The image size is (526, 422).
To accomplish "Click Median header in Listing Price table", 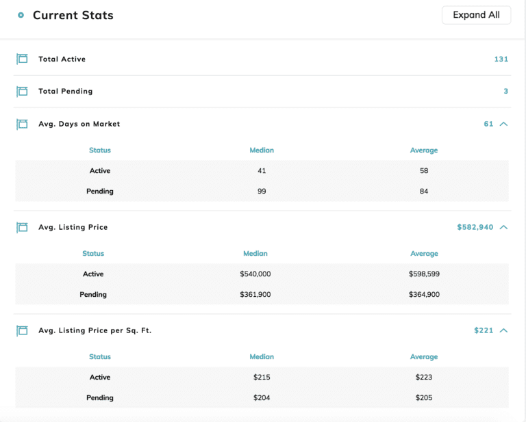I will pyautogui.click(x=255, y=253).
